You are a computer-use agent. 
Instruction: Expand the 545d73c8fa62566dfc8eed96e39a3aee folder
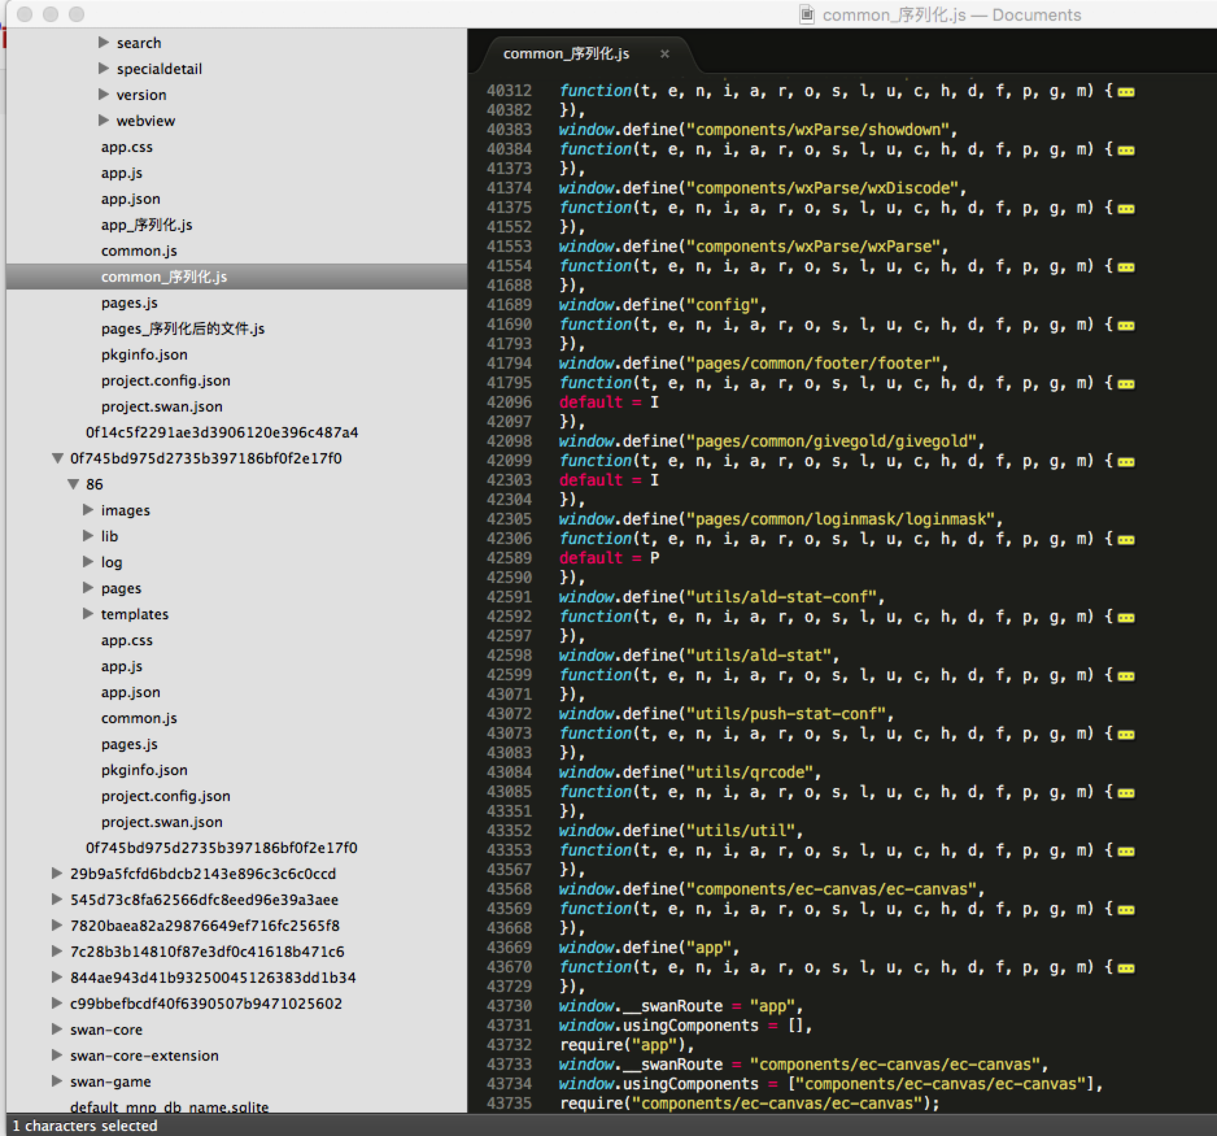coord(57,900)
